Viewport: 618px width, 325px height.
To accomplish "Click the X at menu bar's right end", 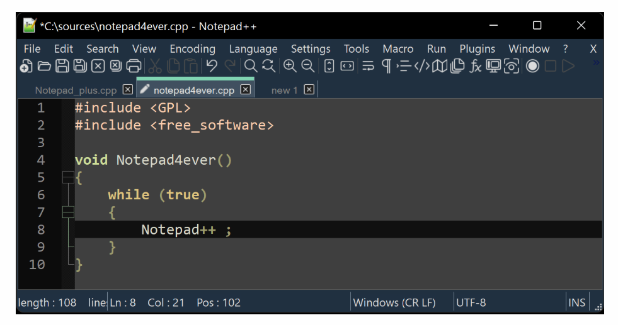I will click(x=593, y=49).
